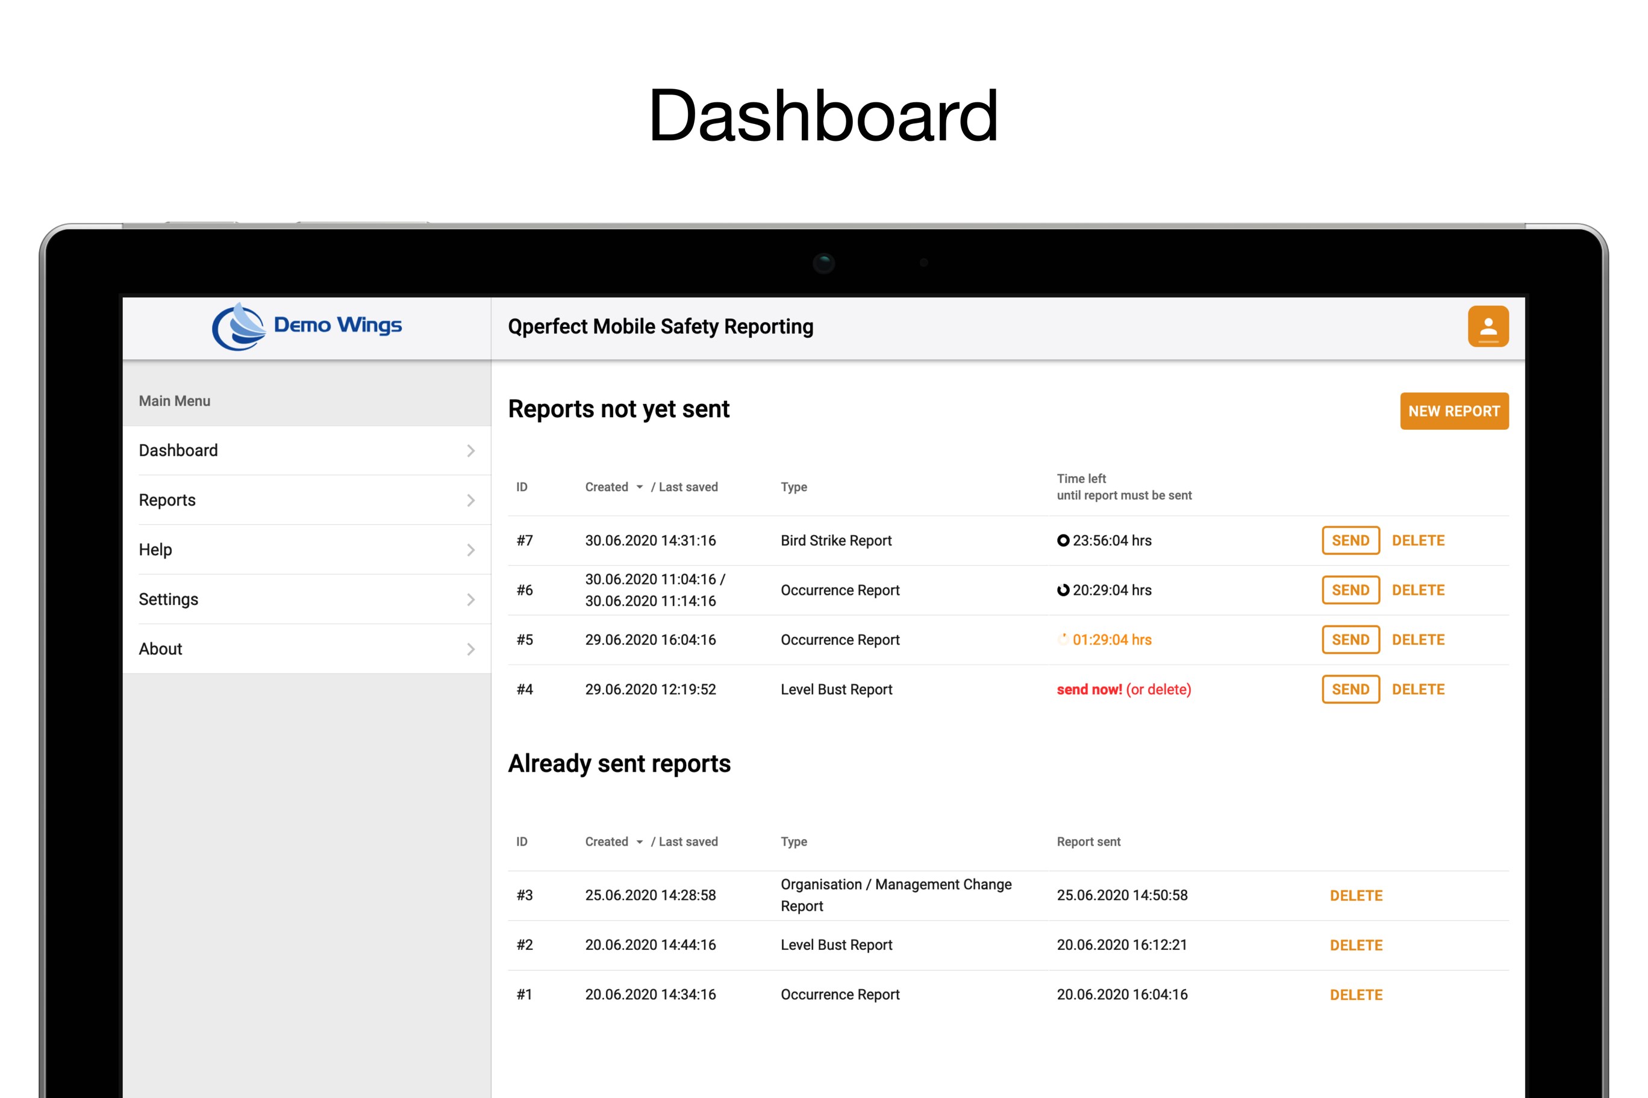Open the About menu item
The image size is (1648, 1098).
pos(160,649)
